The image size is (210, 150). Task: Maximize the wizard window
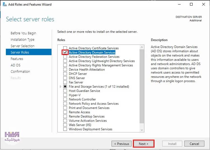pos(192,4)
